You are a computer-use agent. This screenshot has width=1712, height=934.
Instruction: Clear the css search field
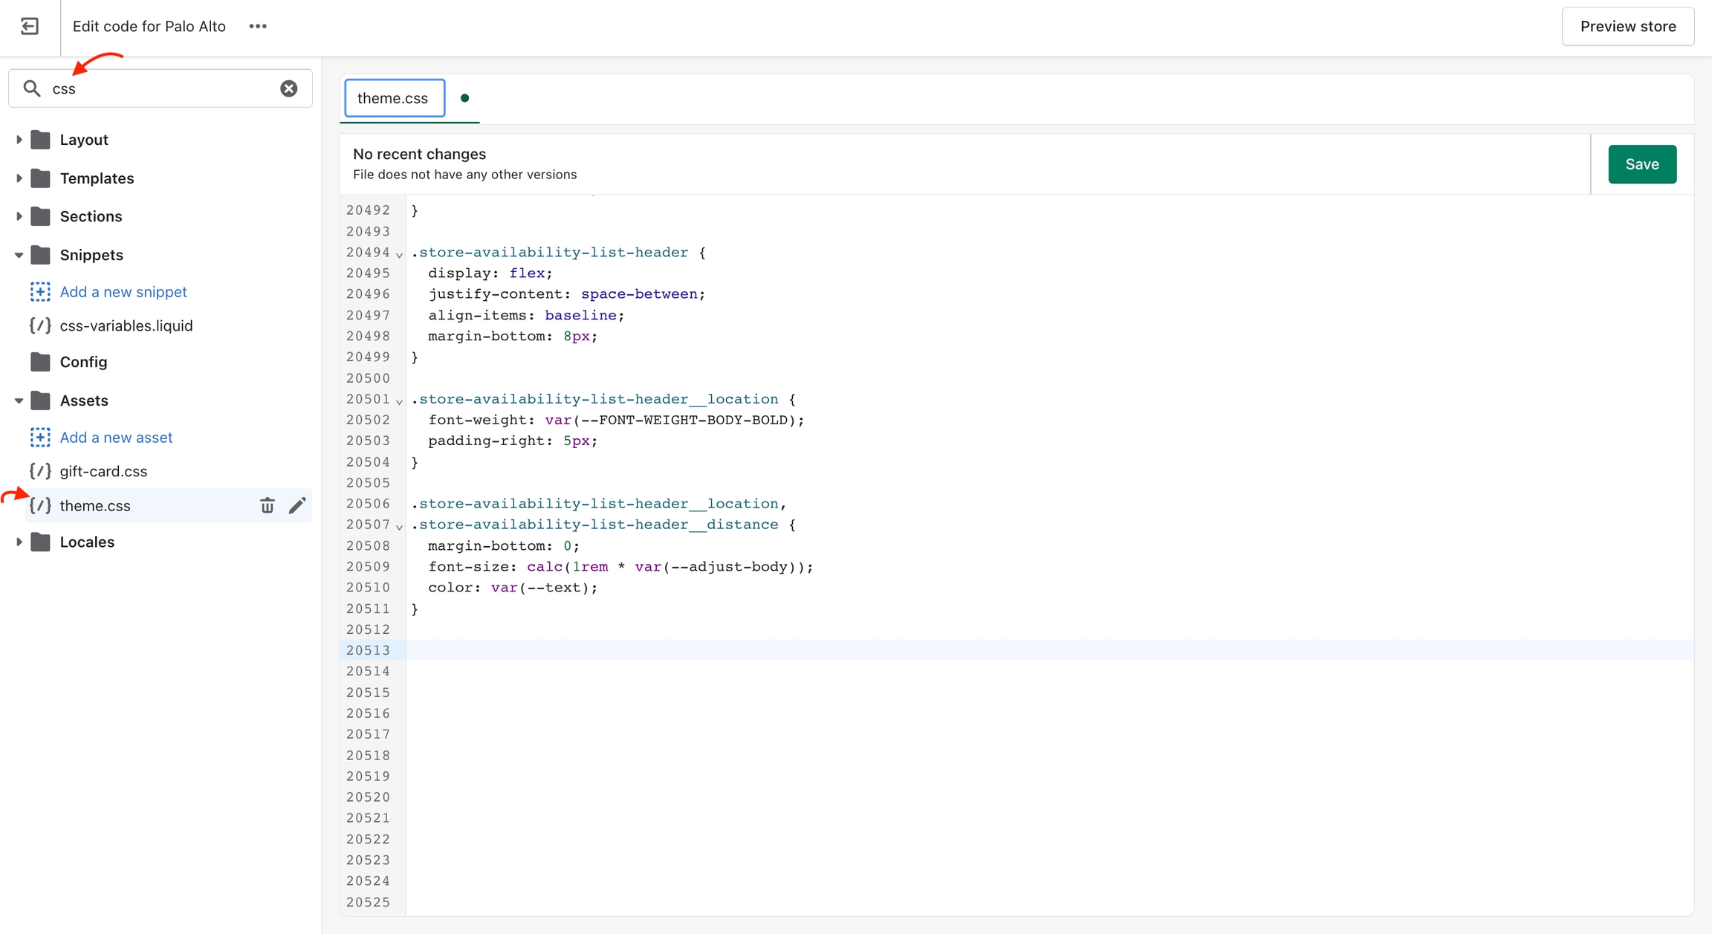coord(288,88)
